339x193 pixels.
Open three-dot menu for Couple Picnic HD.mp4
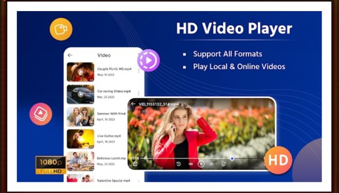coord(139,71)
